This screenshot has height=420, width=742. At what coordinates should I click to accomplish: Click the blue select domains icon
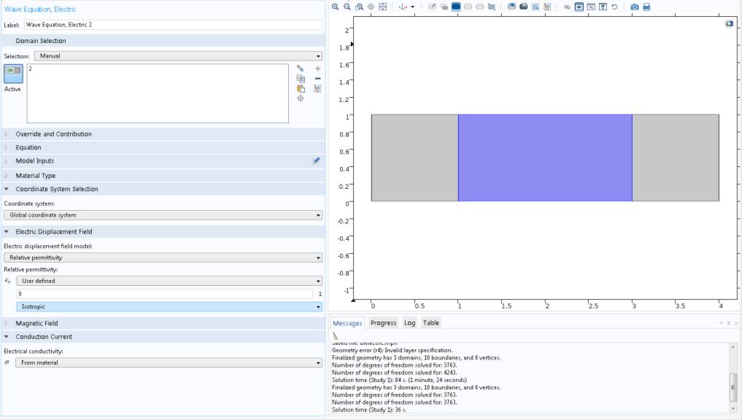456,7
